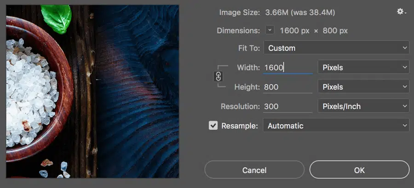This screenshot has height=188, width=414.
Task: Click the Height value field
Action: tap(287, 87)
